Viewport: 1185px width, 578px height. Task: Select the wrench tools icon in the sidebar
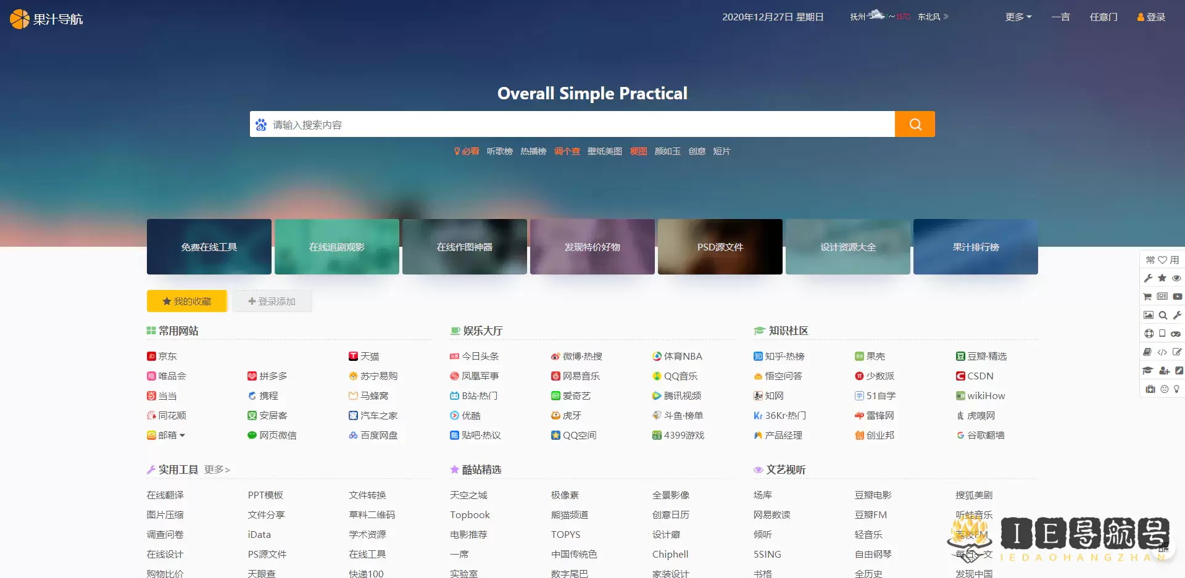click(x=1149, y=278)
